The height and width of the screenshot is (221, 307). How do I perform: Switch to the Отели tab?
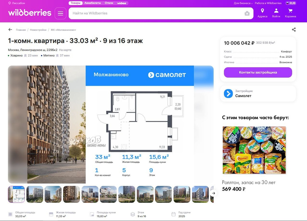(x=109, y=3)
